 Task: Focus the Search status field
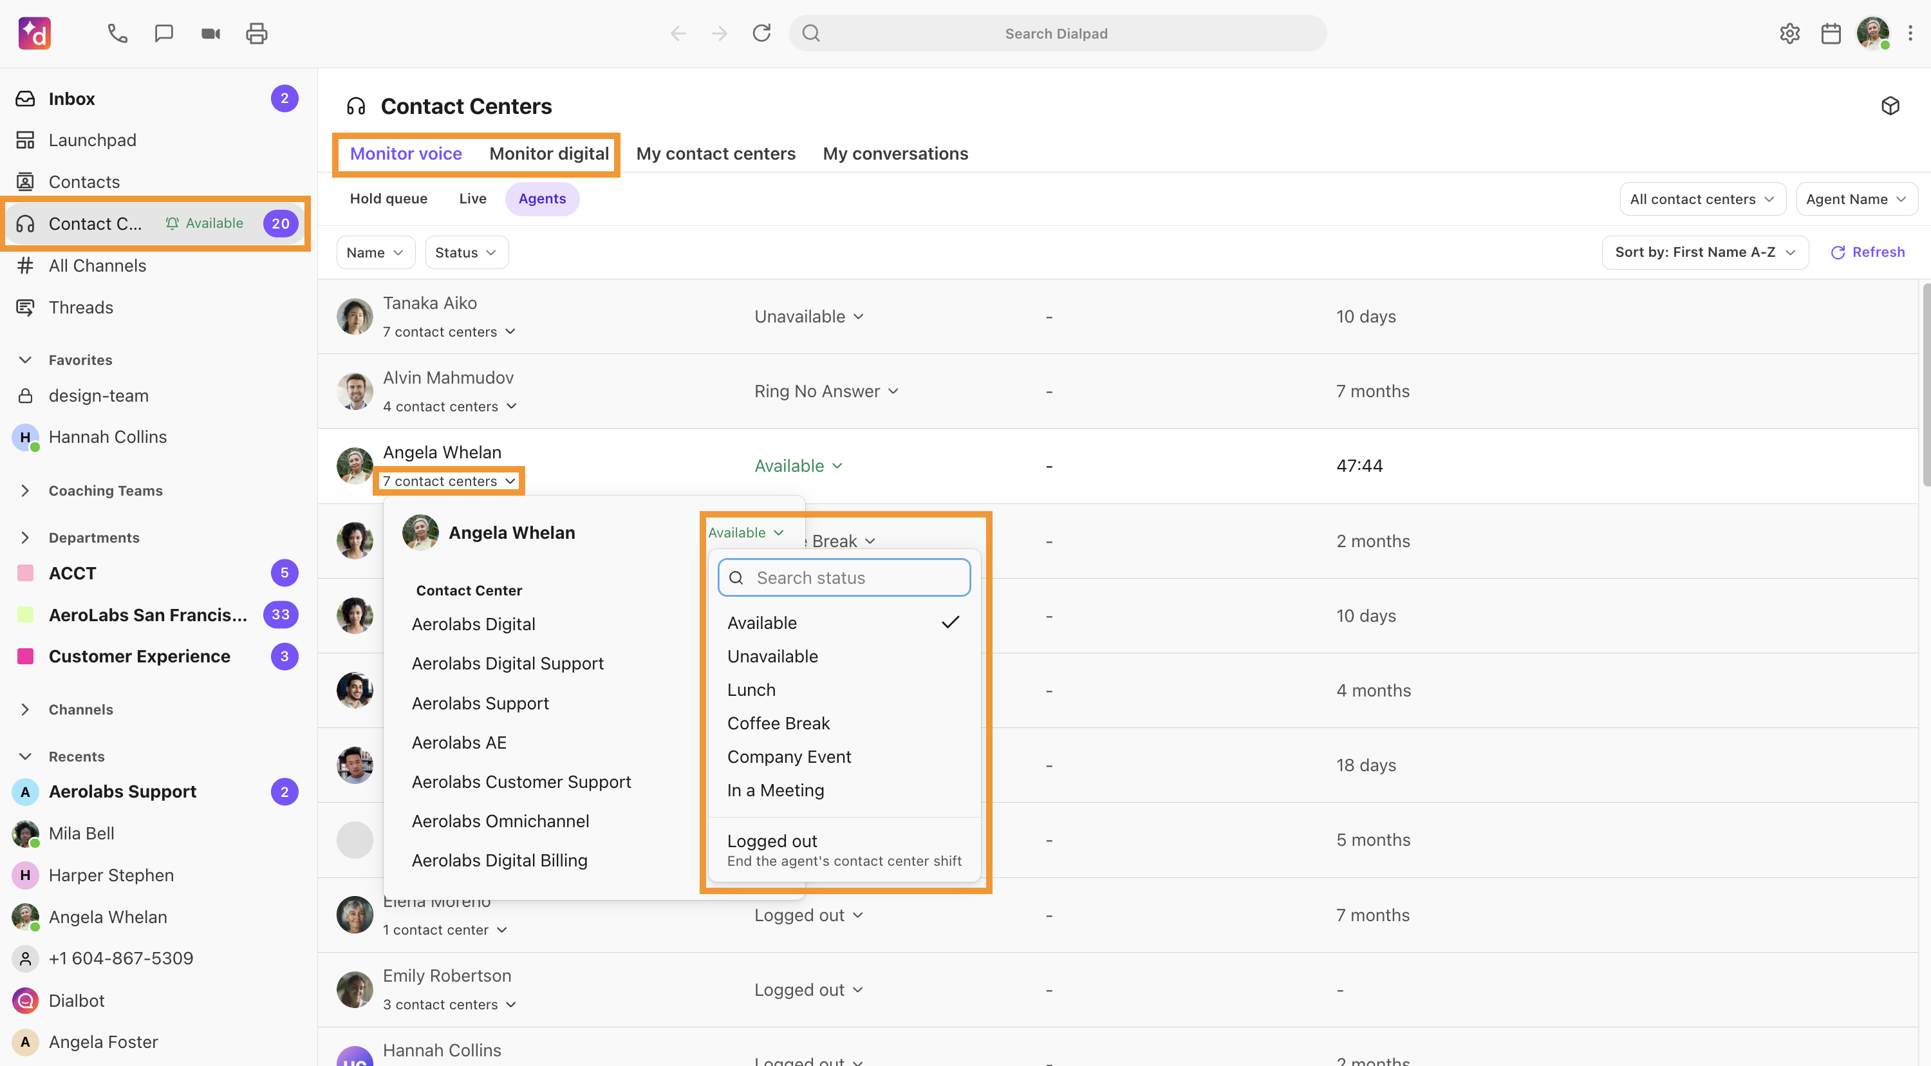[x=844, y=577]
